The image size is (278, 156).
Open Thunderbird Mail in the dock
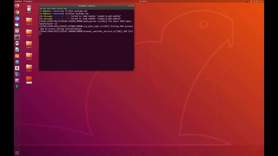17,25
